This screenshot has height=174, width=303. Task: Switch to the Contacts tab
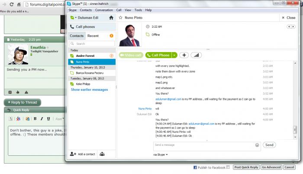point(77,36)
